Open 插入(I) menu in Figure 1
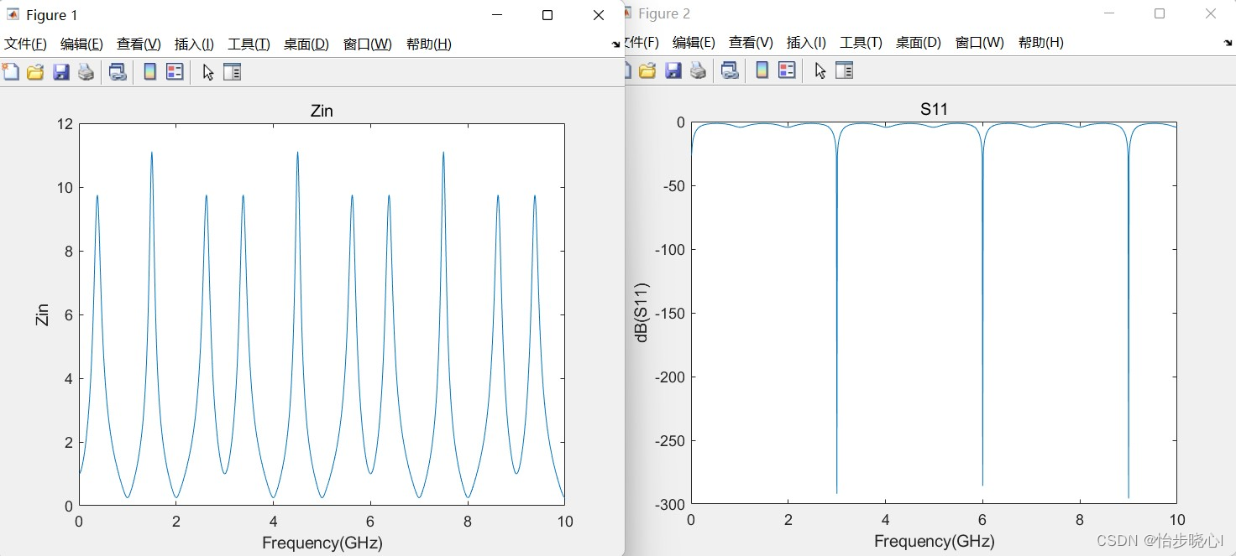Screen dimensions: 1236x556 (x=194, y=44)
